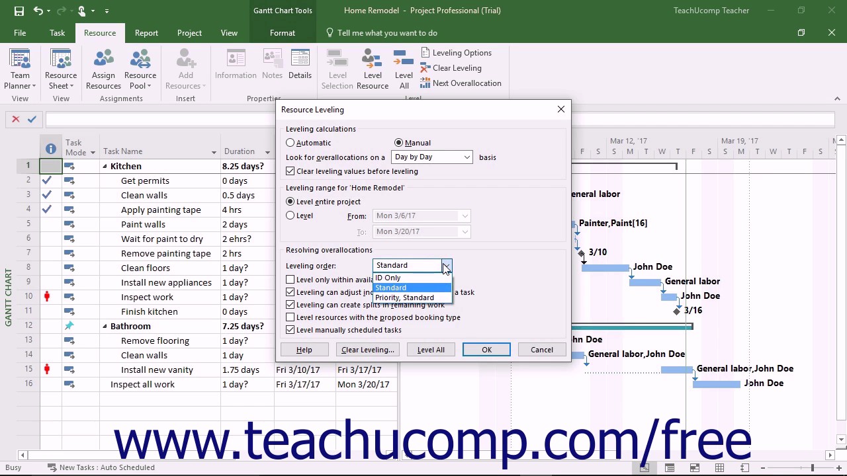
Task: Switch to the Report ribbon tab
Action: pos(146,33)
